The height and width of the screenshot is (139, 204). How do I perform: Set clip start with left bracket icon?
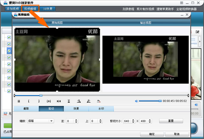click(x=29, y=101)
